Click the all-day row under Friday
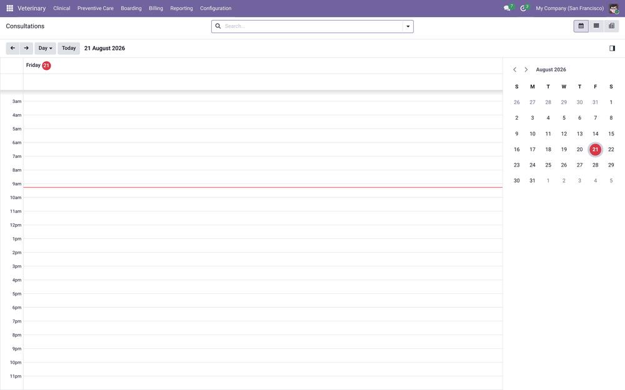625x390 pixels. 263,82
